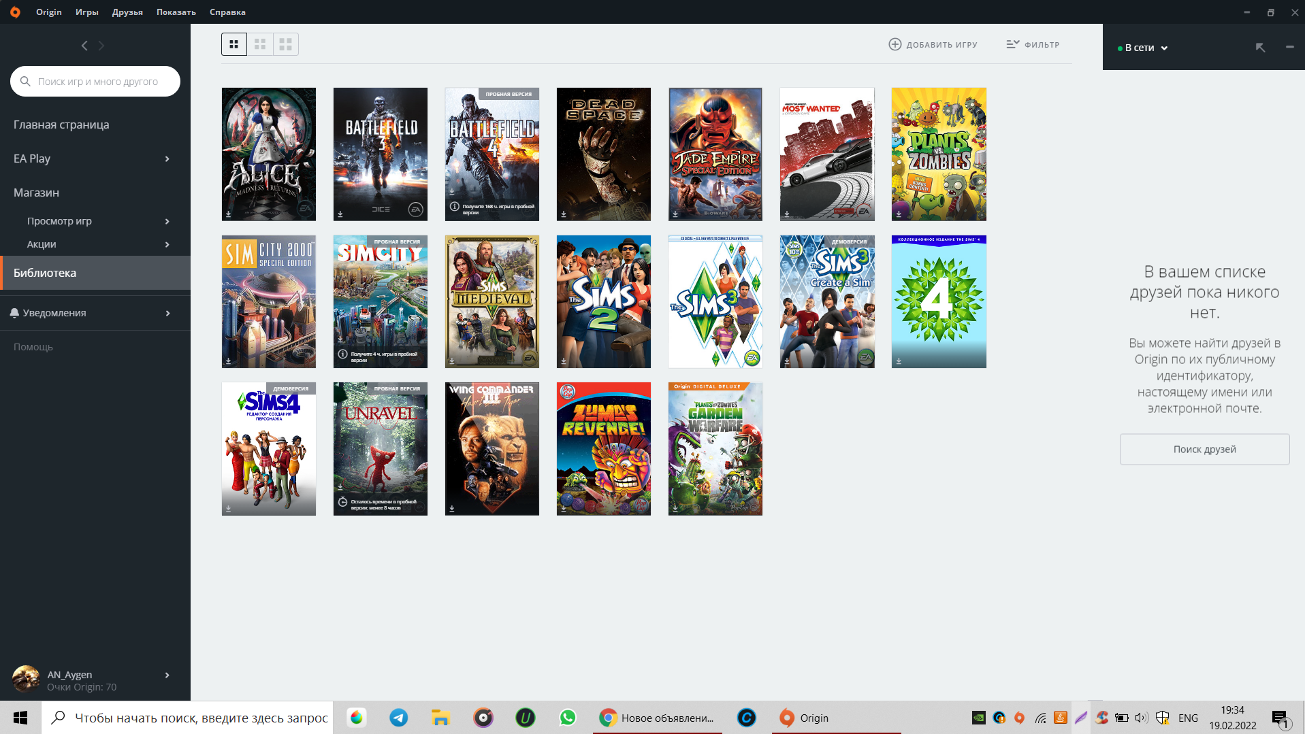1305x734 pixels.
Task: Open Telegram from the taskbar
Action: [x=399, y=718]
